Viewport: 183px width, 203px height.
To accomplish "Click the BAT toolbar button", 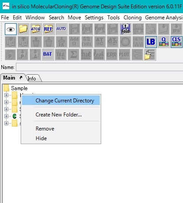I will tap(48, 54).
